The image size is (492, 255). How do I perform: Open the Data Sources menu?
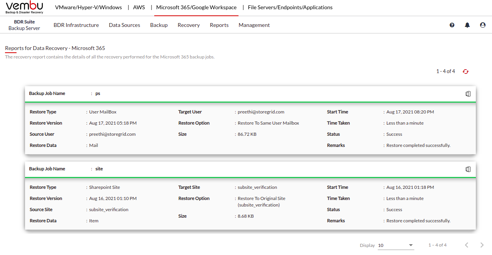click(x=124, y=25)
